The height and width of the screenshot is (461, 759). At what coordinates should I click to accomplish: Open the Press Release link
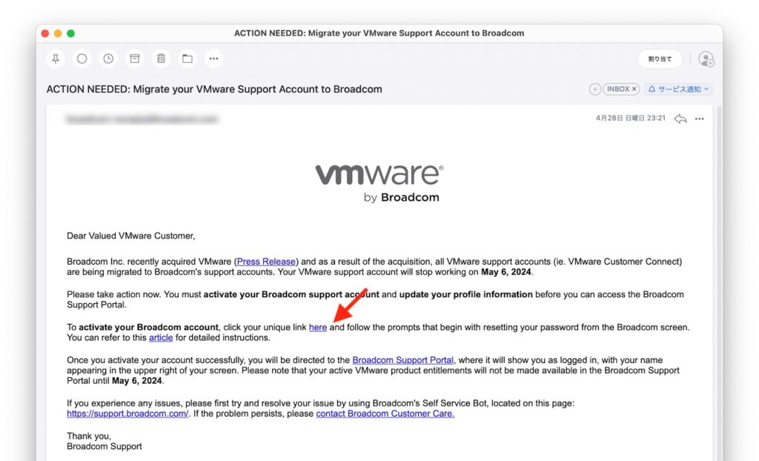(x=266, y=261)
